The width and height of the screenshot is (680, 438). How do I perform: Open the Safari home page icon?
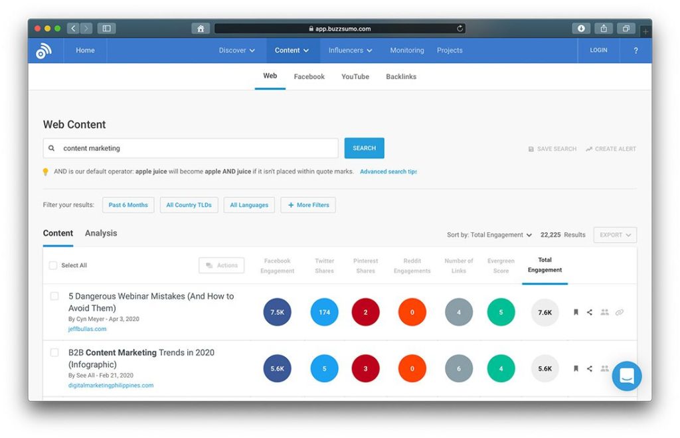[x=201, y=29]
